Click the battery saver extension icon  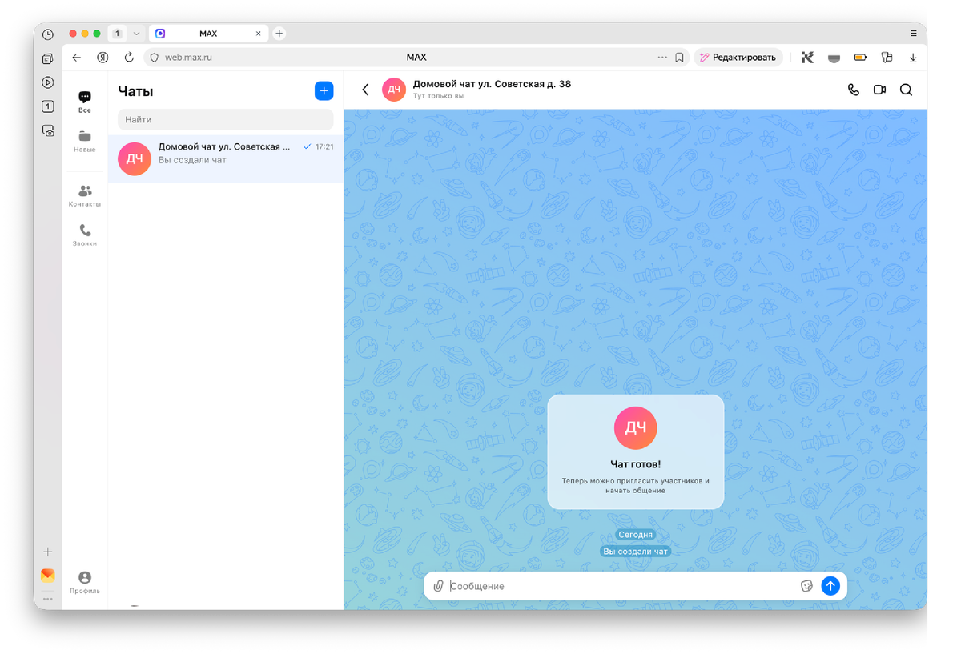[x=859, y=57]
